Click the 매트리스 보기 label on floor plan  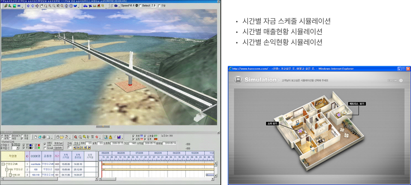coord(357,104)
